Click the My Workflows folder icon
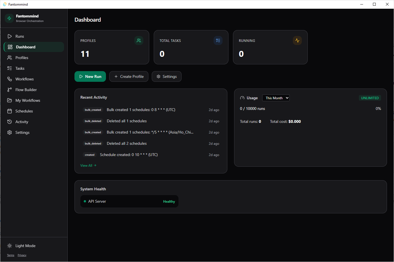This screenshot has width=394, height=262. coord(10,100)
